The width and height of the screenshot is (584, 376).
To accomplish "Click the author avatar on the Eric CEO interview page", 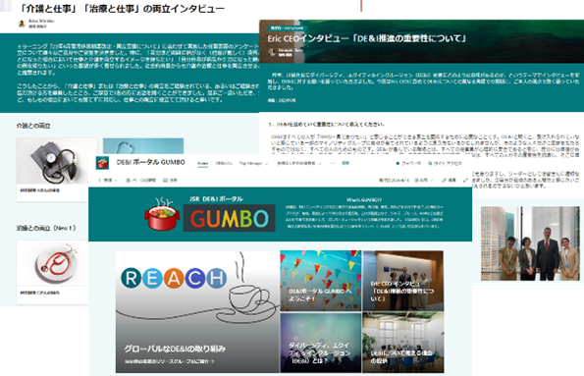I will point(272,52).
